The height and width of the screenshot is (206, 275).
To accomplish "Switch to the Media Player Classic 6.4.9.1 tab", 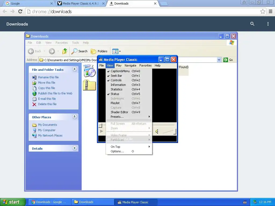I will pyautogui.click(x=81, y=3).
